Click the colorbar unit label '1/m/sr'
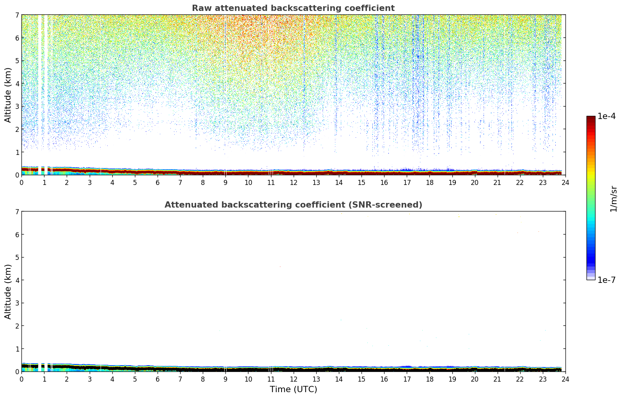The image size is (622, 398). point(613,199)
